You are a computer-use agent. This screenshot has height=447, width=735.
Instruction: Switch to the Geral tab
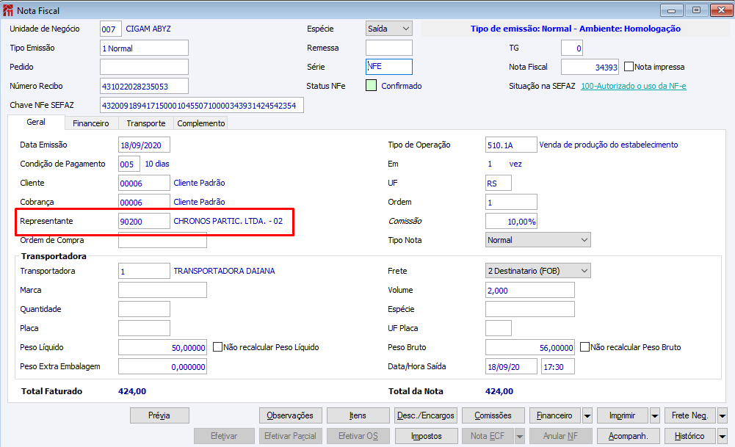tap(36, 122)
